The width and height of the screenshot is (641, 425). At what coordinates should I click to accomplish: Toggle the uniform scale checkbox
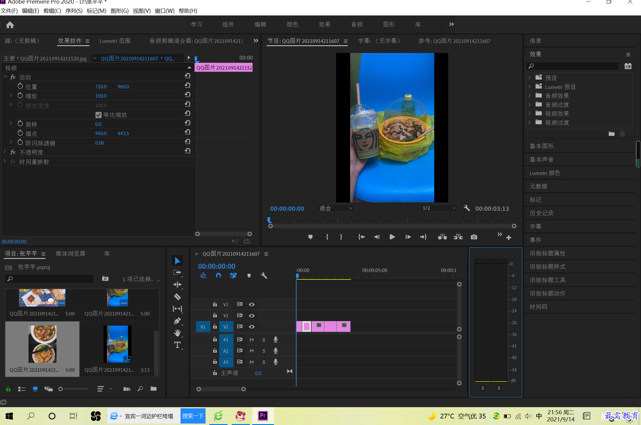coord(98,115)
